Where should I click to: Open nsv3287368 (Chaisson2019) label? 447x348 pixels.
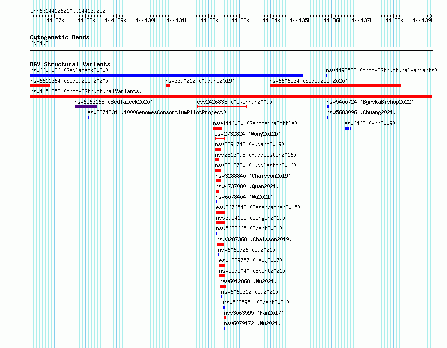pos(254,239)
